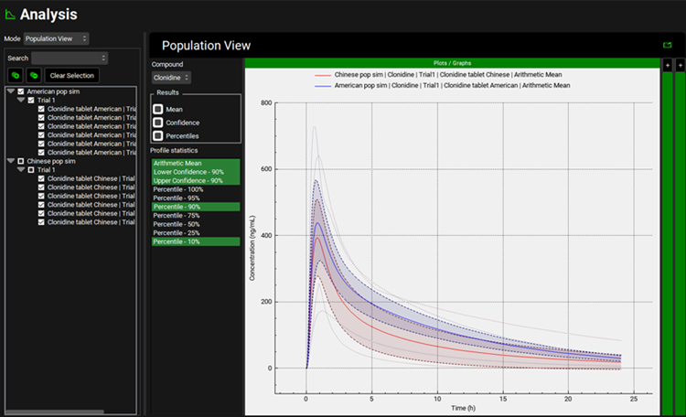
Task: Click the first green link icon button
Action: 16,75
